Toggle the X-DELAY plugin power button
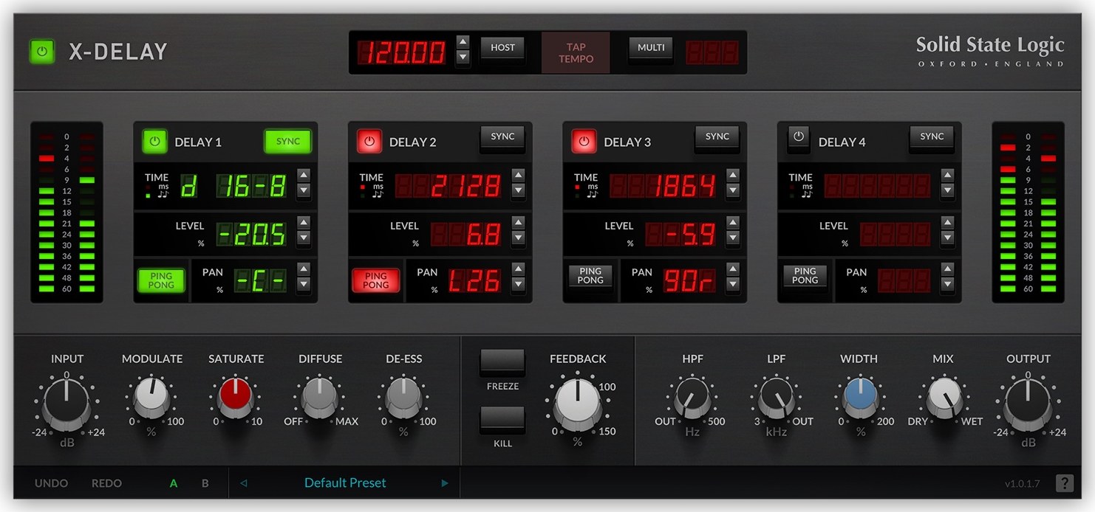This screenshot has width=1095, height=512. tap(42, 52)
